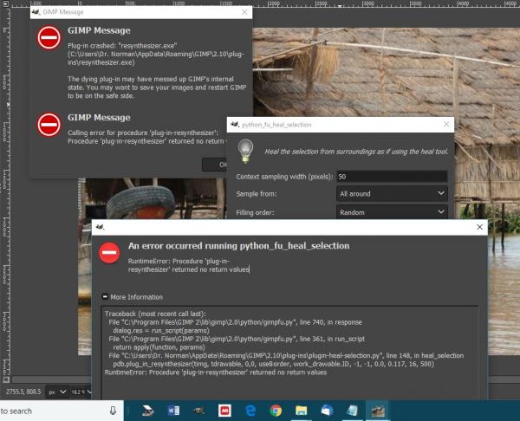Click the Context sampling width field
Screen dimensions: 520x421
[x=392, y=177]
